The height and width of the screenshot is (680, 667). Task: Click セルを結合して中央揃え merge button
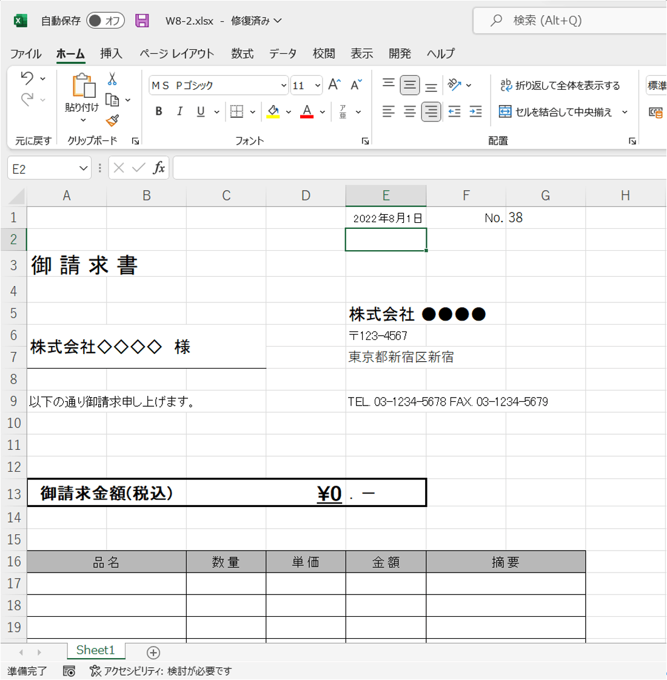(555, 112)
